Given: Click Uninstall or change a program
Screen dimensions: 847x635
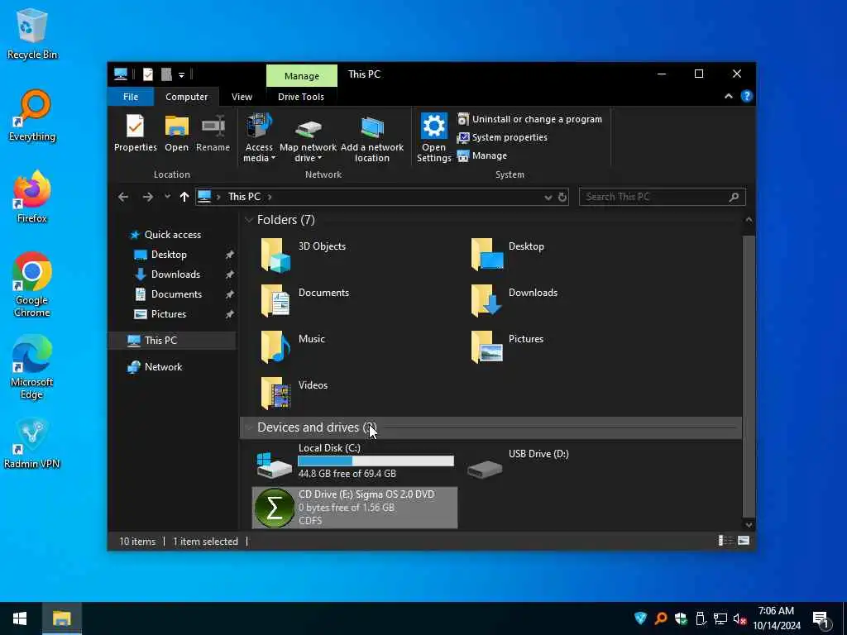Looking at the screenshot, I should (x=529, y=119).
